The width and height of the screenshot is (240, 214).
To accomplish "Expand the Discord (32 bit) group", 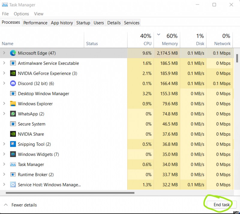I will [x=4, y=83].
